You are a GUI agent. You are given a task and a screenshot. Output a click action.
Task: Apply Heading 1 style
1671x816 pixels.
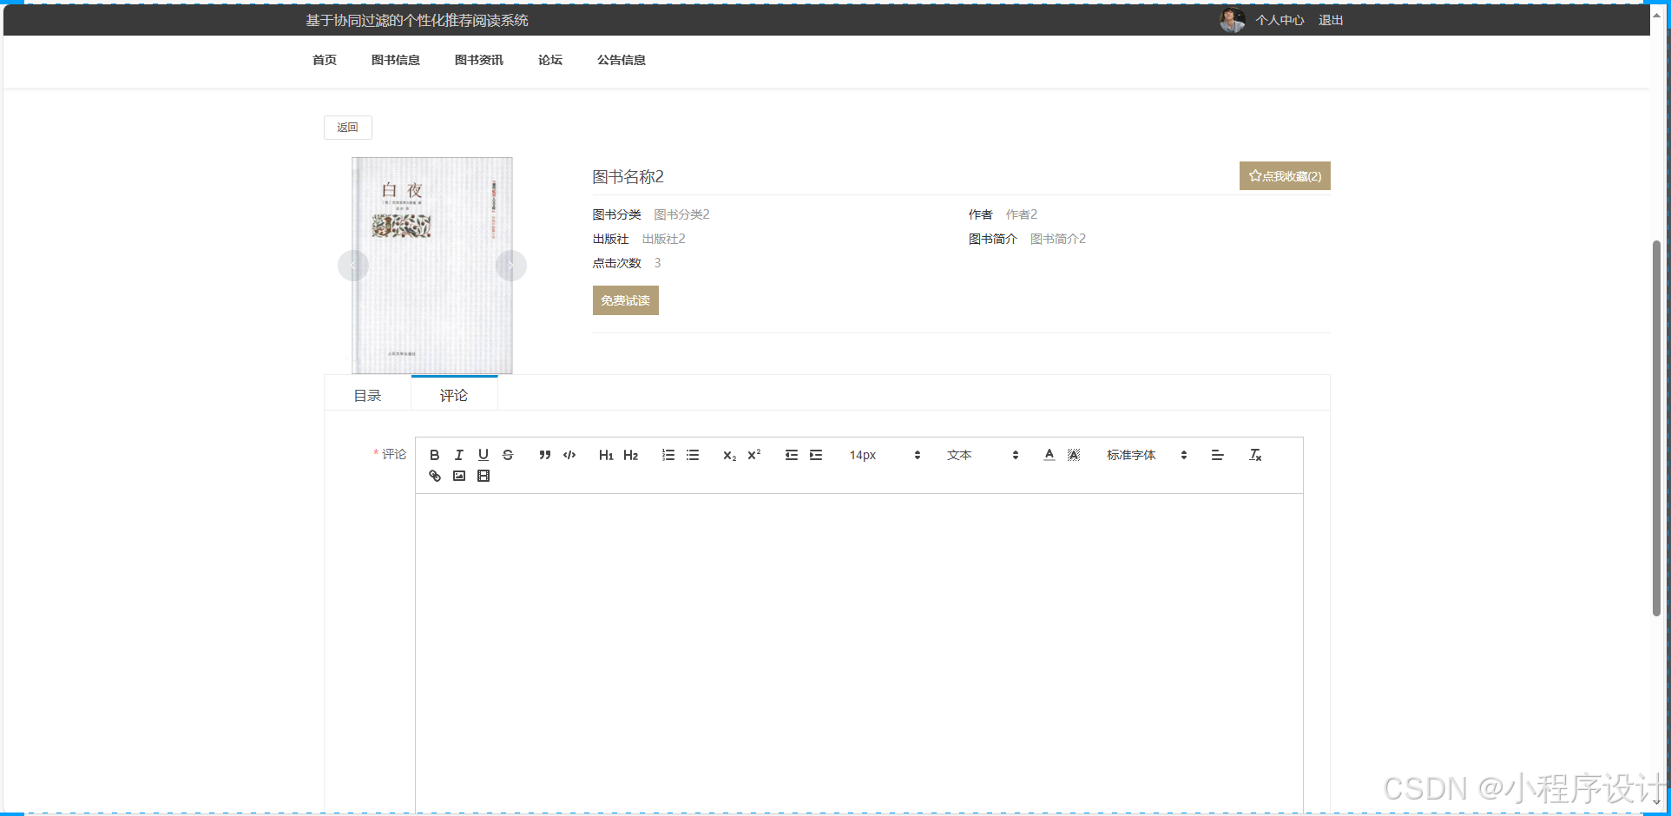(606, 455)
